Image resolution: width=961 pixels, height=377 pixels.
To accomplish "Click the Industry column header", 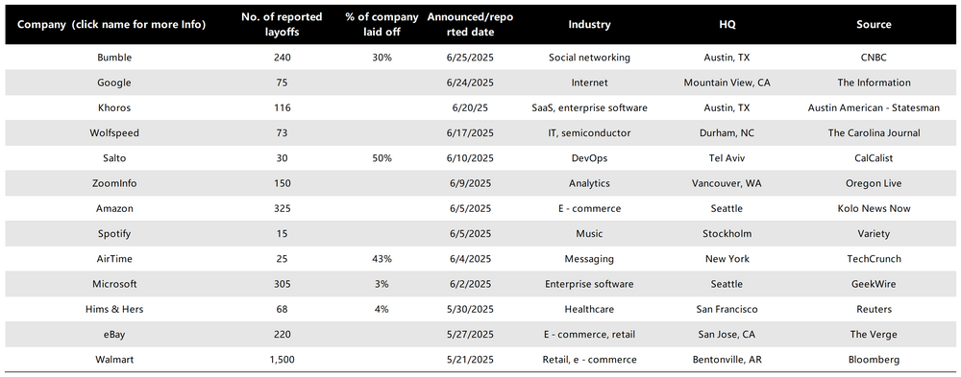I will [589, 25].
